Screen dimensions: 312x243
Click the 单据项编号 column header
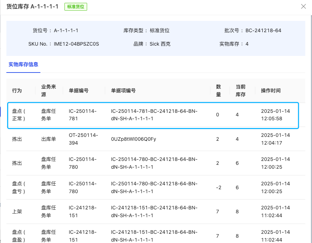point(123,91)
